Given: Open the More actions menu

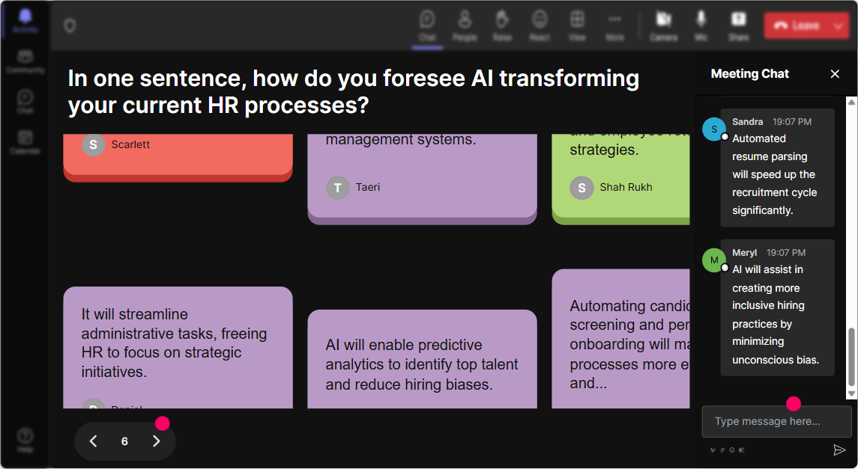Looking at the screenshot, I should [x=614, y=25].
